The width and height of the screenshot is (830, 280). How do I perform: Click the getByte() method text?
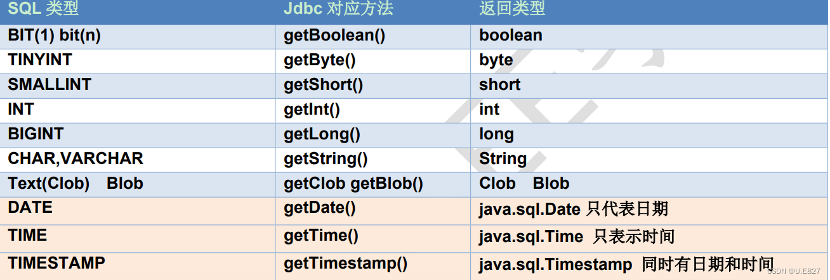tap(320, 60)
